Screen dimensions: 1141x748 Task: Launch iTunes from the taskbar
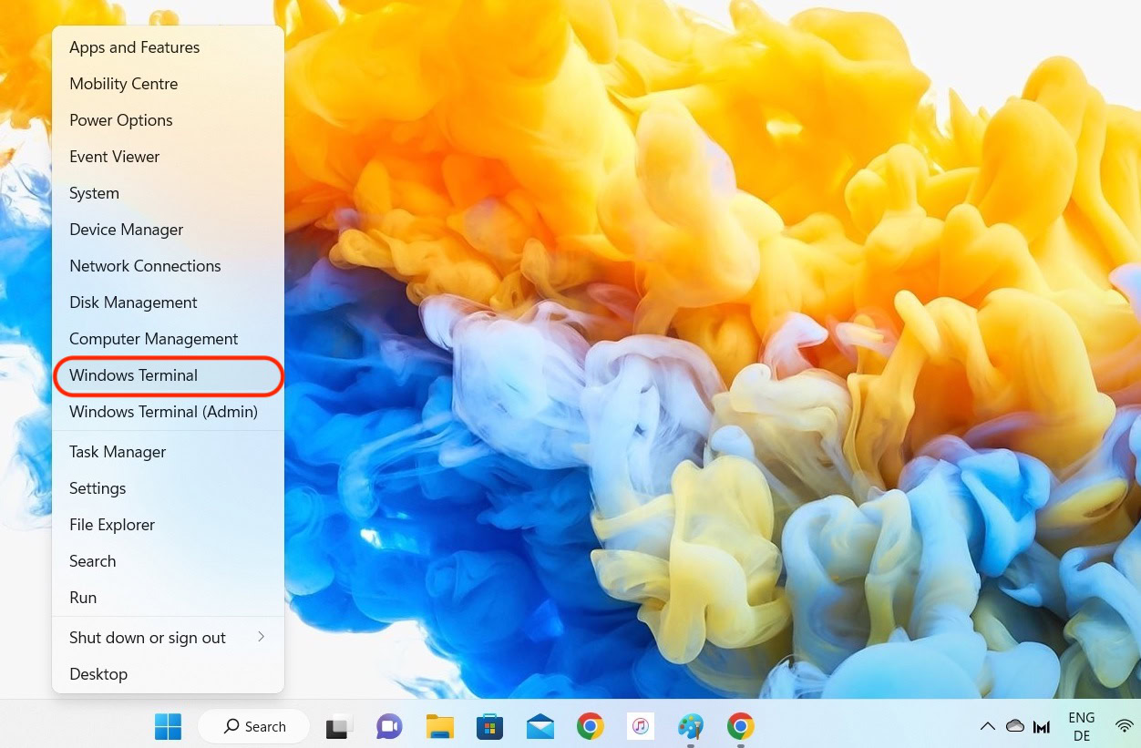[x=641, y=726]
